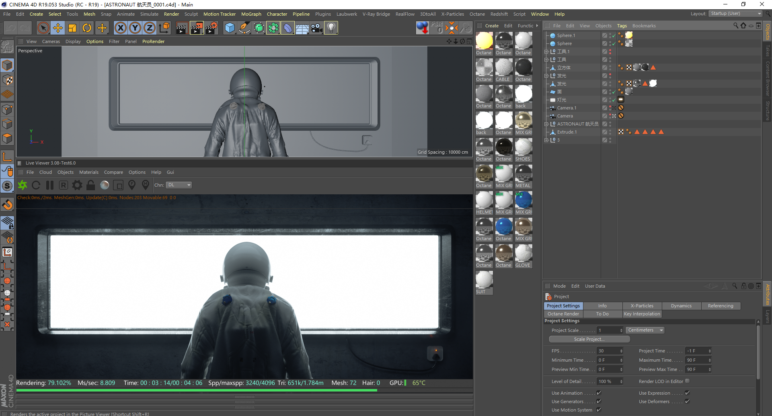Click the Scale Project button
The height and width of the screenshot is (416, 772).
click(589, 339)
